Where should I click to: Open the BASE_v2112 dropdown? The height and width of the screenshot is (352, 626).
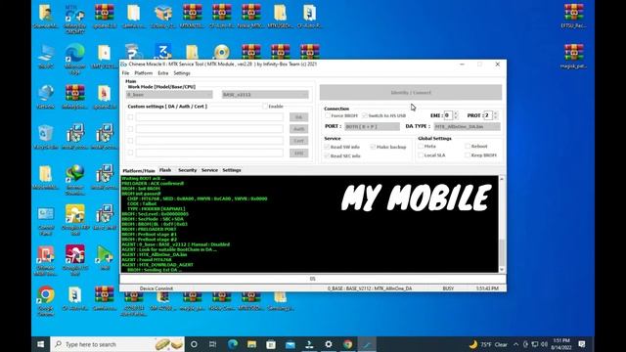(265, 95)
